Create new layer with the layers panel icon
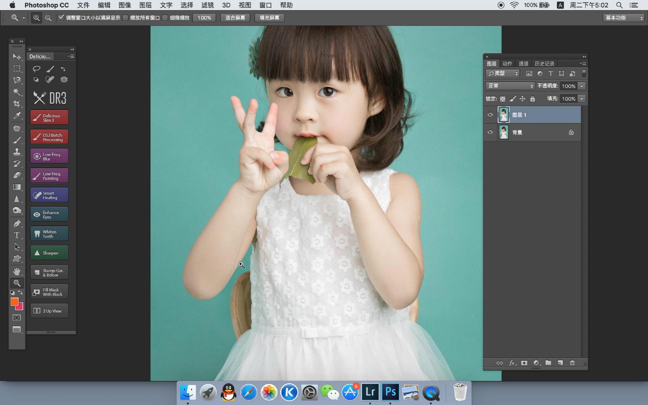The height and width of the screenshot is (405, 648). (x=560, y=363)
